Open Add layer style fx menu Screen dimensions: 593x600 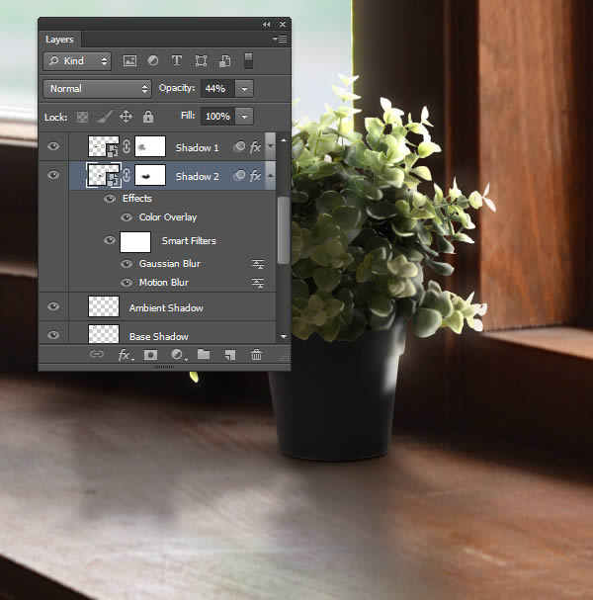point(126,355)
